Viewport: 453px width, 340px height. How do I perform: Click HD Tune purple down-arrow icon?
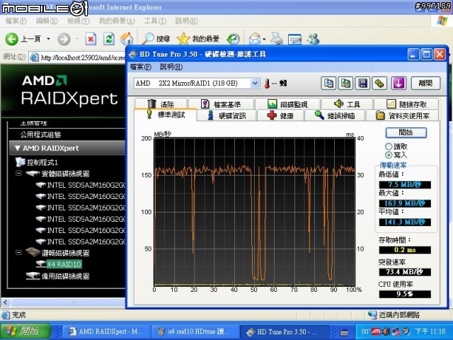click(x=399, y=84)
